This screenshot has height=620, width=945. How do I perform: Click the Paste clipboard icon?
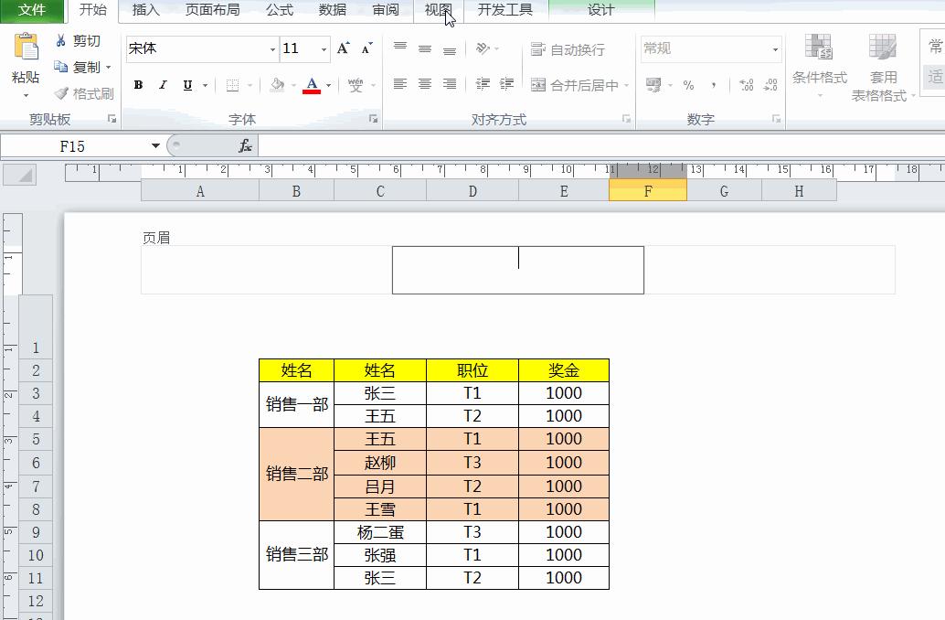(26, 47)
